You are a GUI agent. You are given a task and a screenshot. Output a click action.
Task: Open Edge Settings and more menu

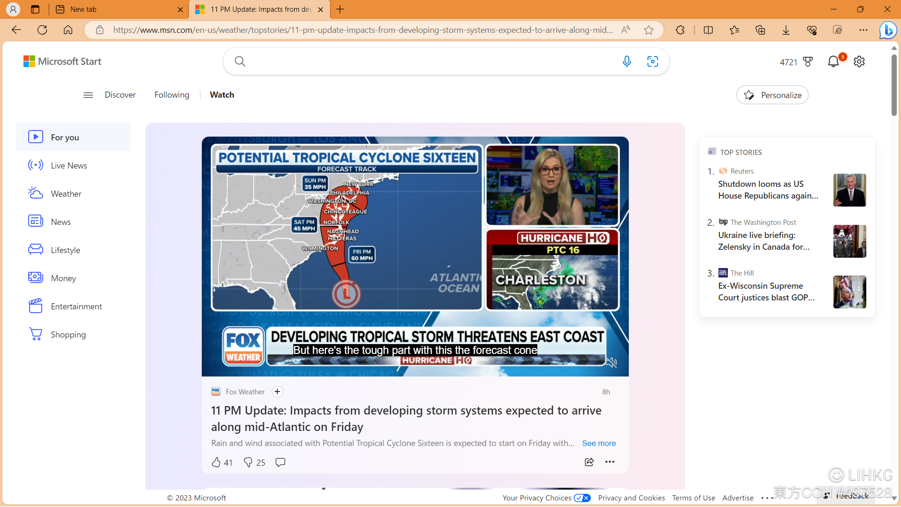click(863, 30)
